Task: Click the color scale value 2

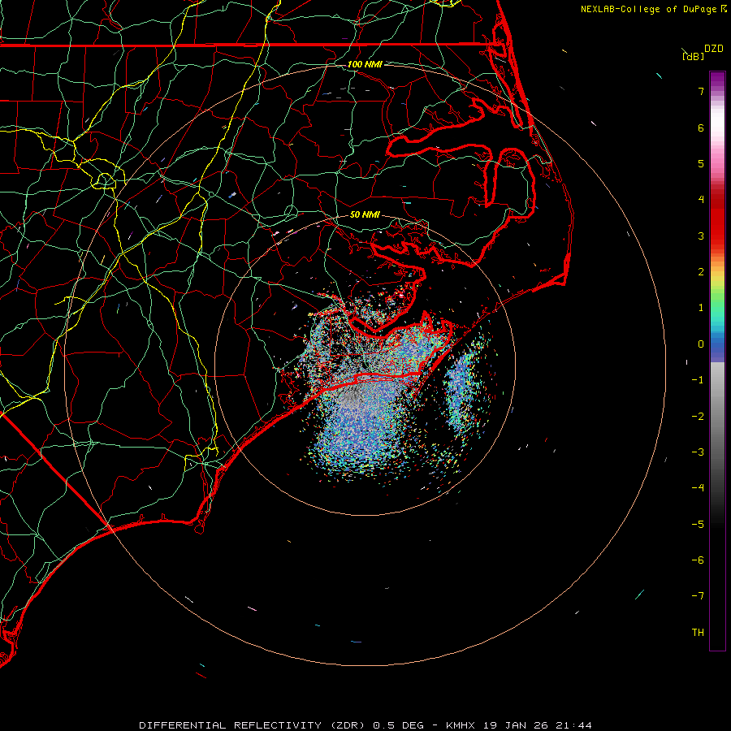Action: click(x=701, y=272)
